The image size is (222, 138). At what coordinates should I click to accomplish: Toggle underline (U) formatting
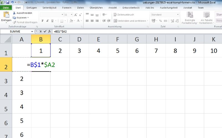[52, 21]
